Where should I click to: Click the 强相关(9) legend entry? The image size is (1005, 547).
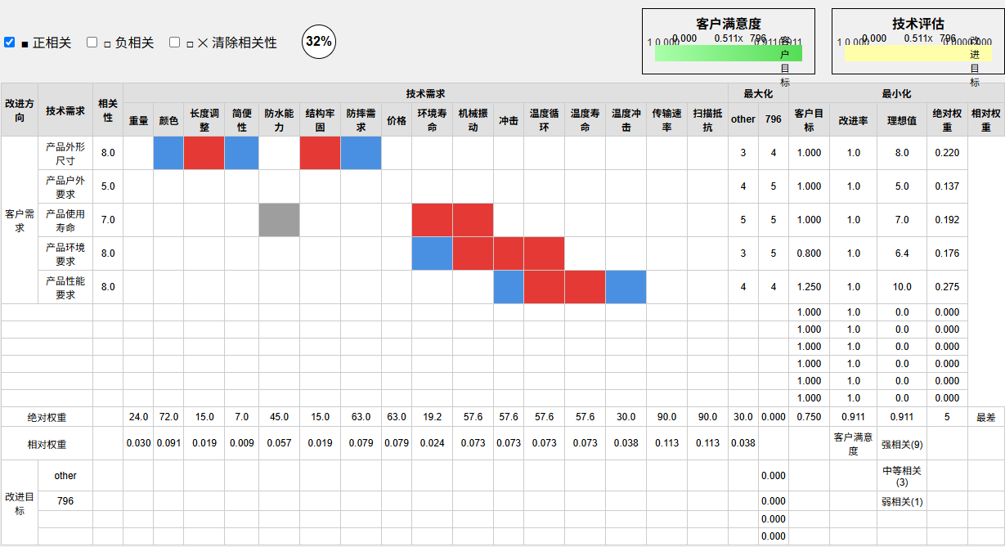(x=902, y=444)
